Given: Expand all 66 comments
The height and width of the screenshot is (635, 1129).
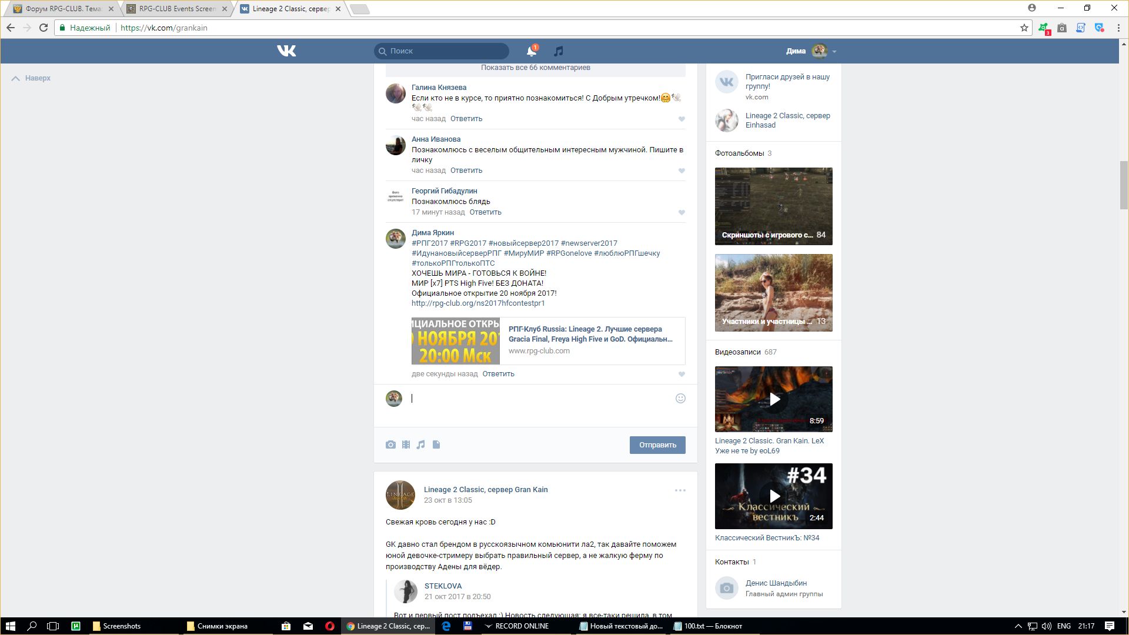Looking at the screenshot, I should point(535,68).
